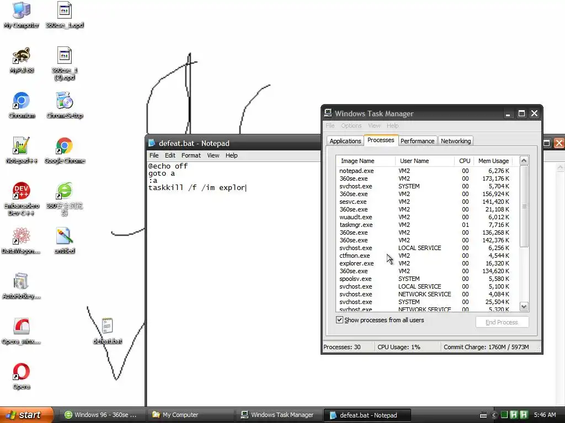This screenshot has width=565, height=423.
Task: Switch to the Applications tab
Action: point(345,141)
